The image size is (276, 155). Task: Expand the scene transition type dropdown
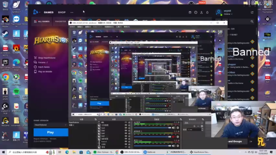(x=193, y=123)
